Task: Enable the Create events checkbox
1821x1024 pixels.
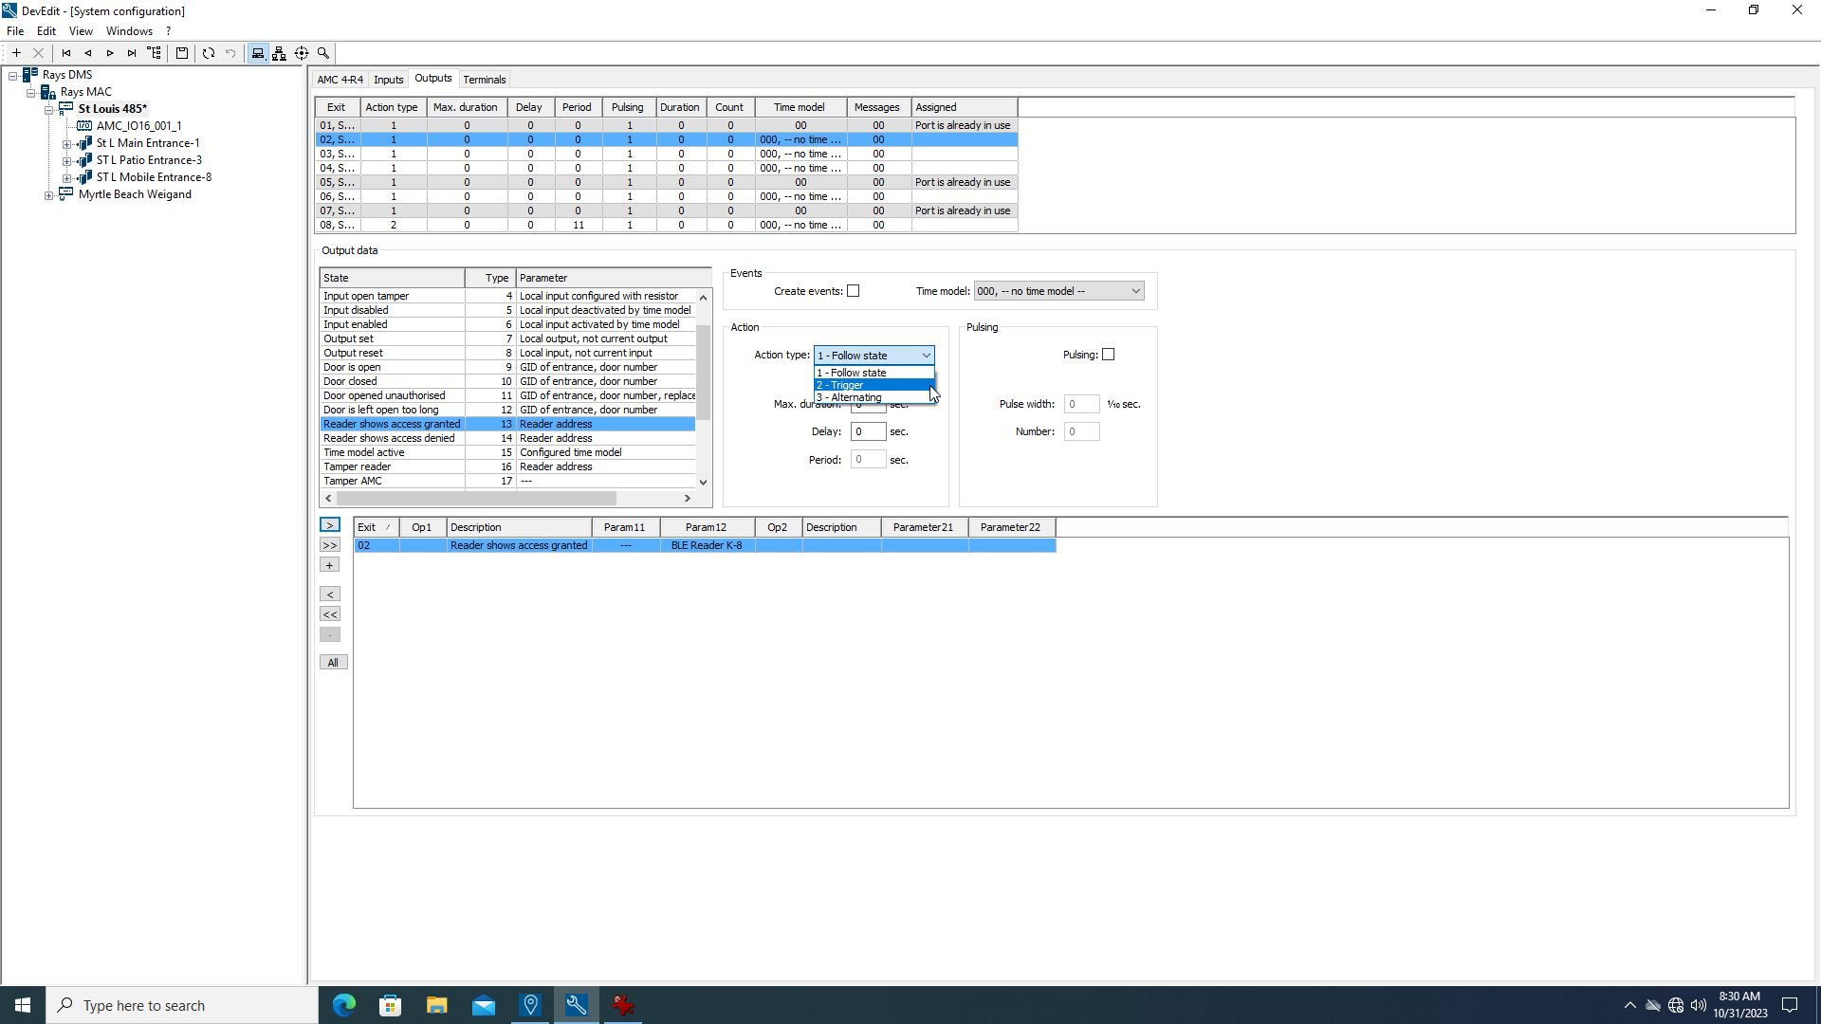Action: 853,291
